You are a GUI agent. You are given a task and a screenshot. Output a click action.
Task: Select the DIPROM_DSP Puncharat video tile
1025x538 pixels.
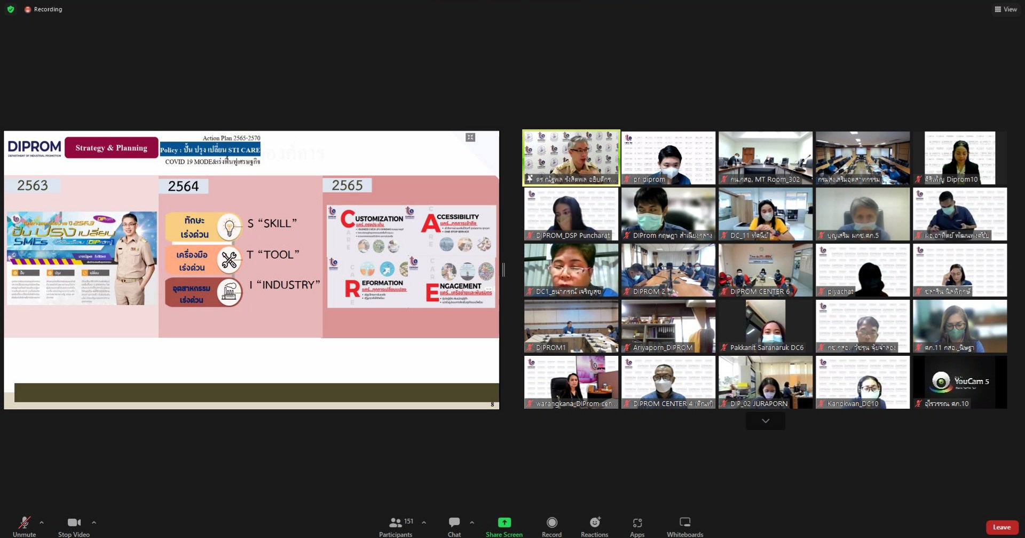click(571, 214)
